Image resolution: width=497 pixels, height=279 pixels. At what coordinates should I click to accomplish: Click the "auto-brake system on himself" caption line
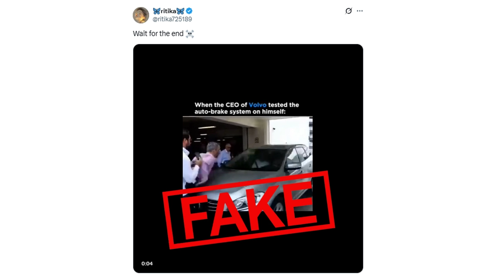[246, 112]
